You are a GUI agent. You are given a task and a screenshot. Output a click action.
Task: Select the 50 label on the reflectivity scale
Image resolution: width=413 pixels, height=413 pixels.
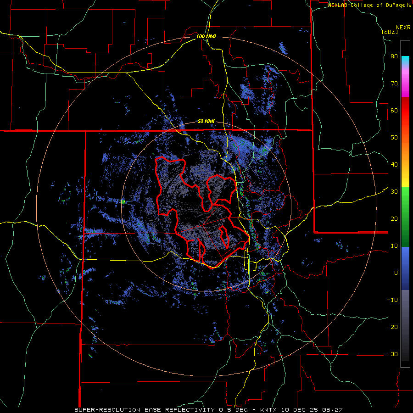point(394,138)
